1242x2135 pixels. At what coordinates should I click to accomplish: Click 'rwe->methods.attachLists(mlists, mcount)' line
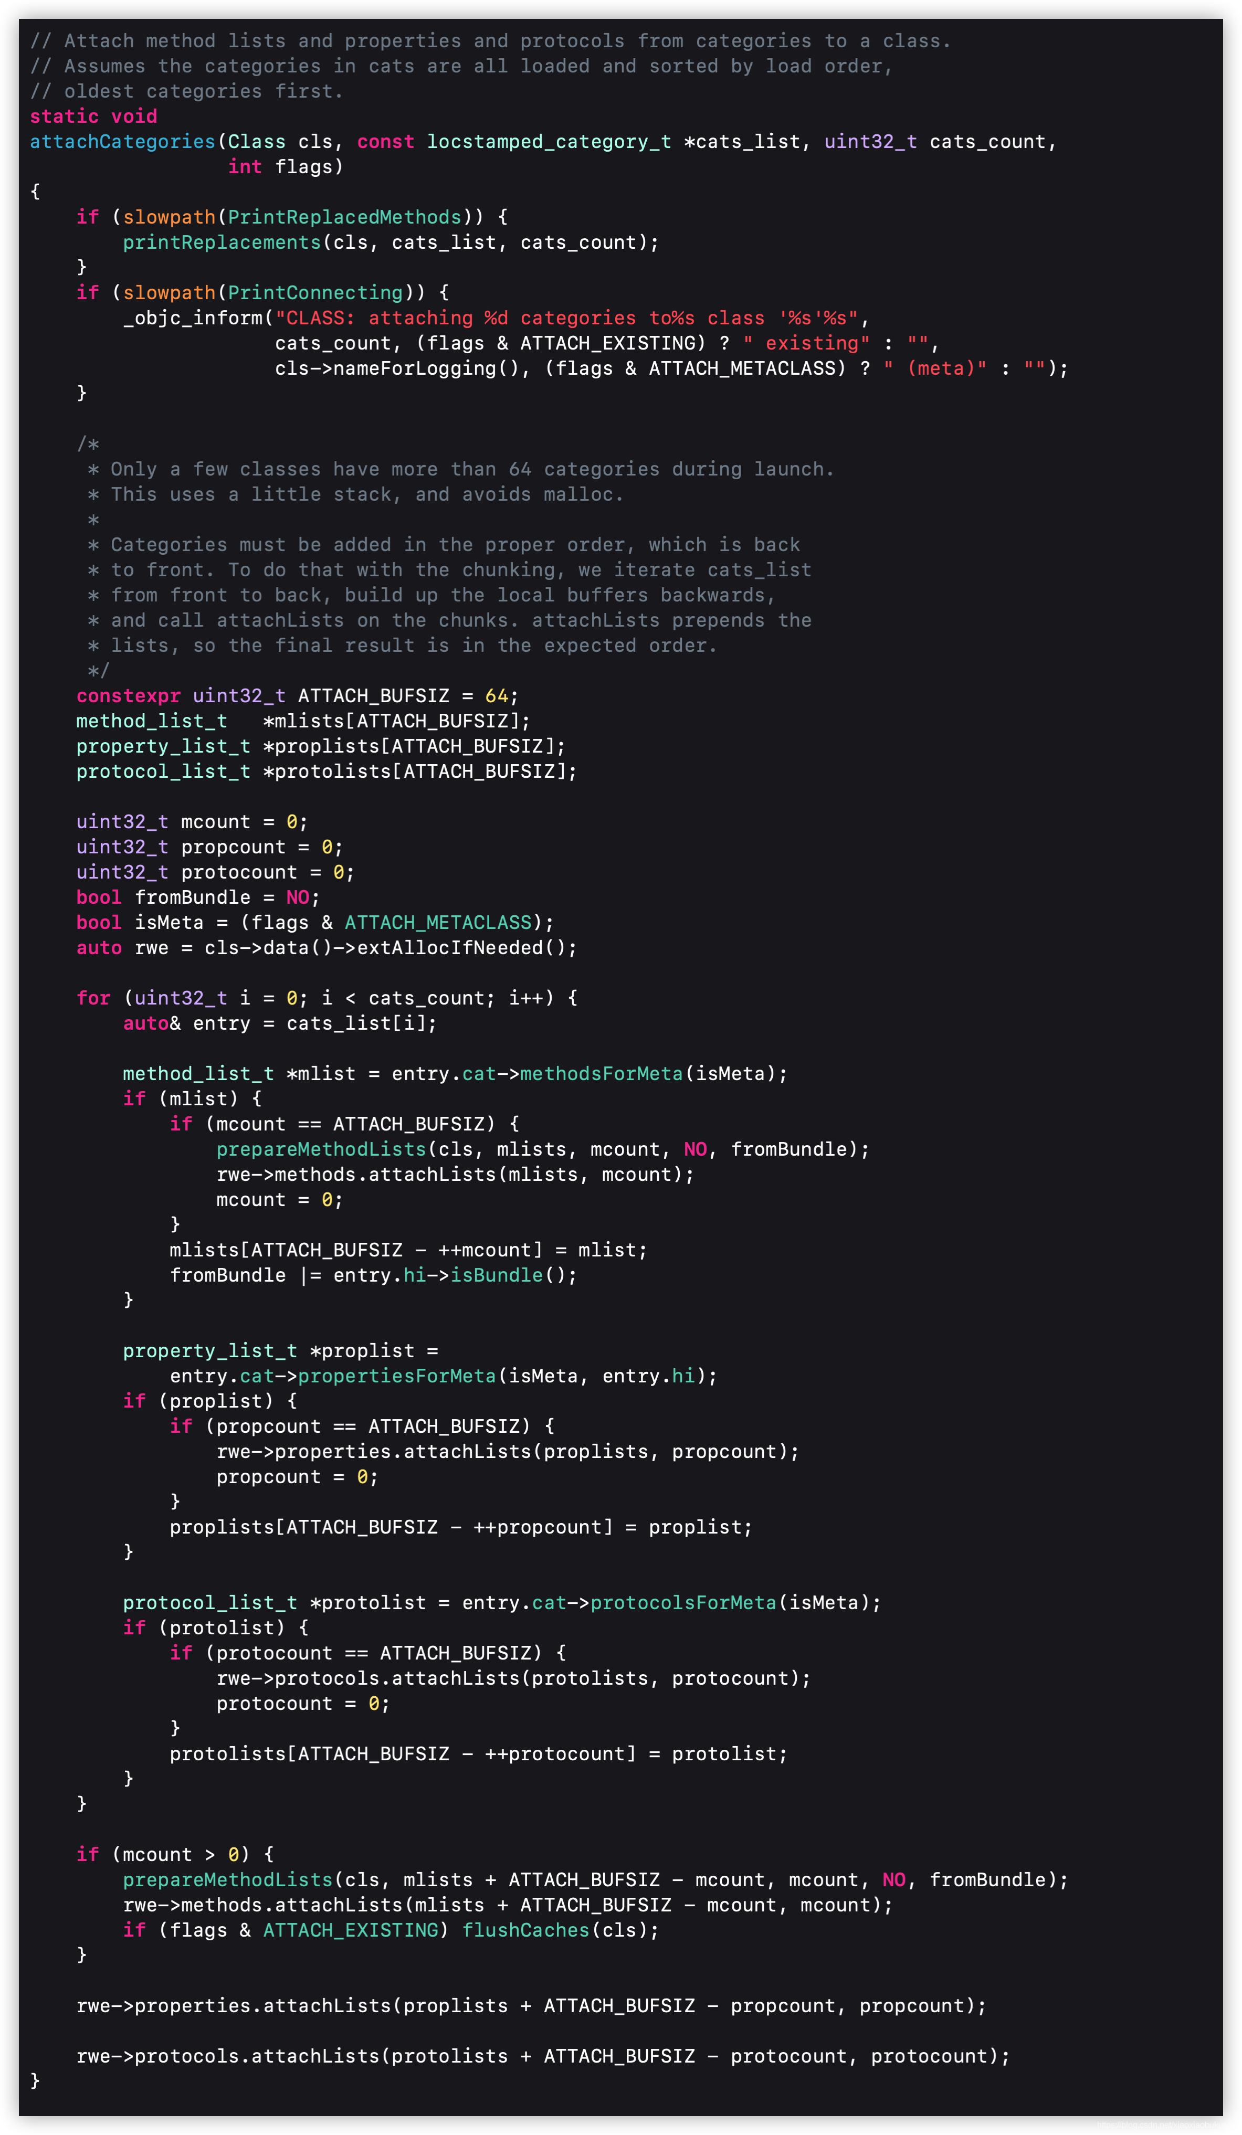coord(455,1174)
